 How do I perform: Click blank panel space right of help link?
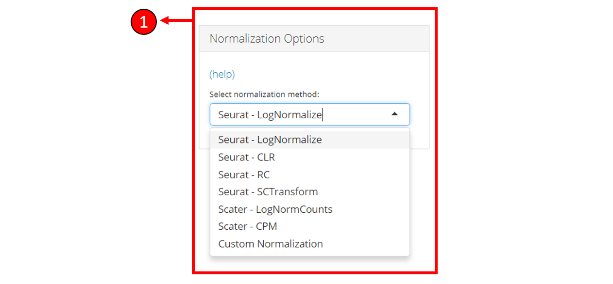pyautogui.click(x=330, y=74)
